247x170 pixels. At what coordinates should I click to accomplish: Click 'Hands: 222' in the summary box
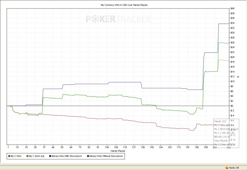pyautogui.click(x=220, y=121)
